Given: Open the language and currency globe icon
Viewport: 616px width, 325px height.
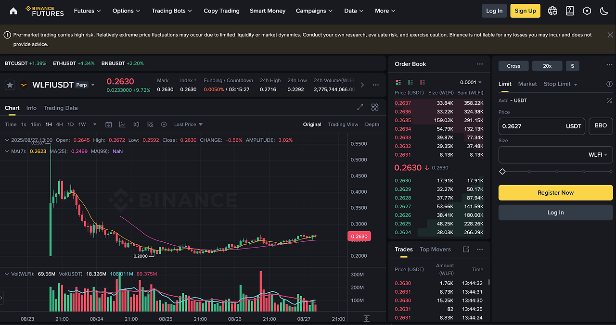Looking at the screenshot, I should pos(552,11).
